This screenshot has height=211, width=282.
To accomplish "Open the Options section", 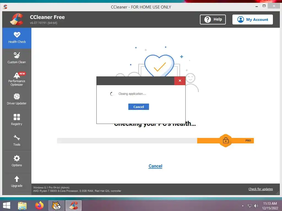I will tap(17, 161).
